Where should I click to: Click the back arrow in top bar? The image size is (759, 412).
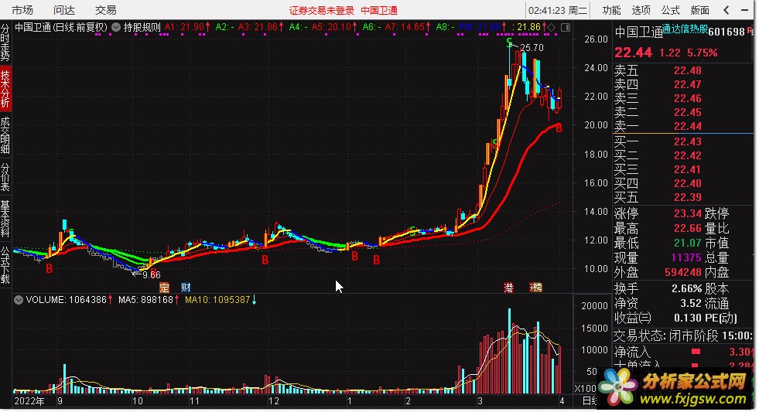(x=726, y=10)
